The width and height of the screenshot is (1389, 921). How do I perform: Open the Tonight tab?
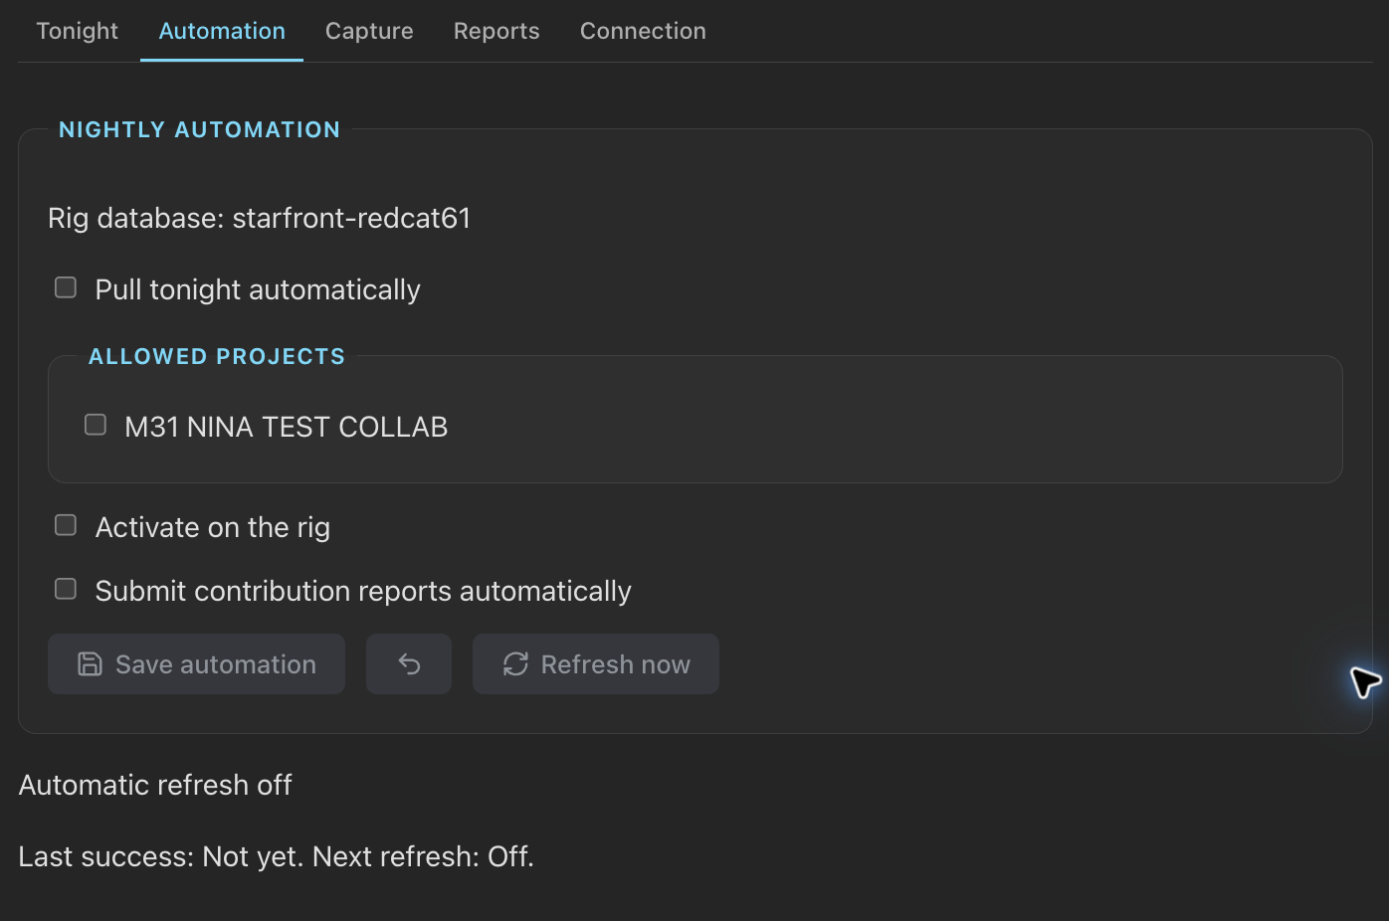pyautogui.click(x=78, y=31)
